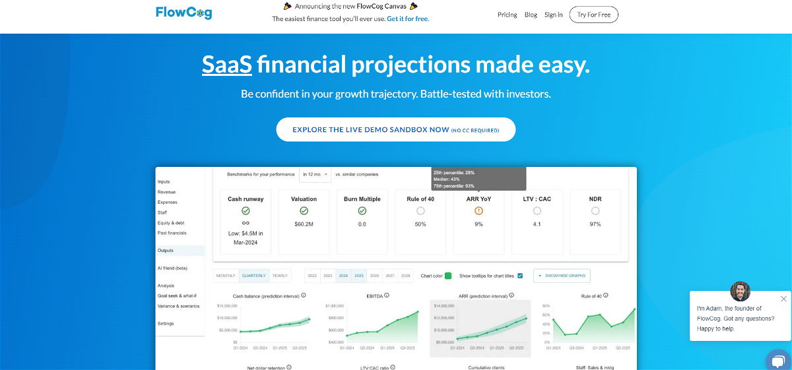The image size is (792, 370).
Task: Click the Valuation checkmark icon
Action: click(x=304, y=211)
